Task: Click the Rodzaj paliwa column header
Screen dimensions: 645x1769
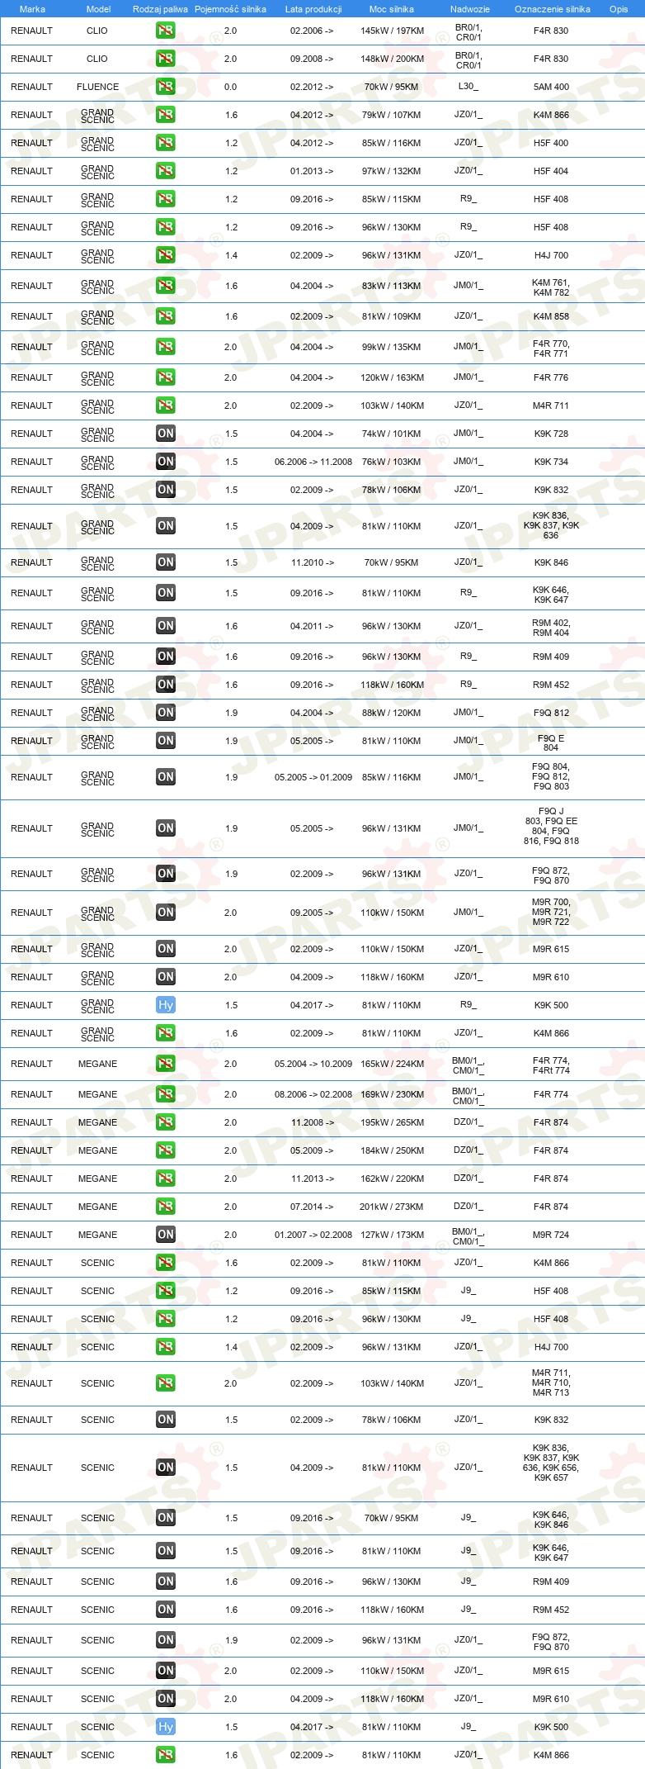Action: coord(160,9)
